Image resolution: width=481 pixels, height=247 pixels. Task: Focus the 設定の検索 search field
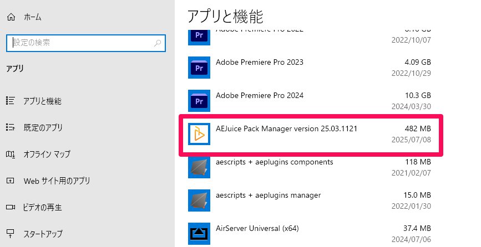pyautogui.click(x=86, y=43)
